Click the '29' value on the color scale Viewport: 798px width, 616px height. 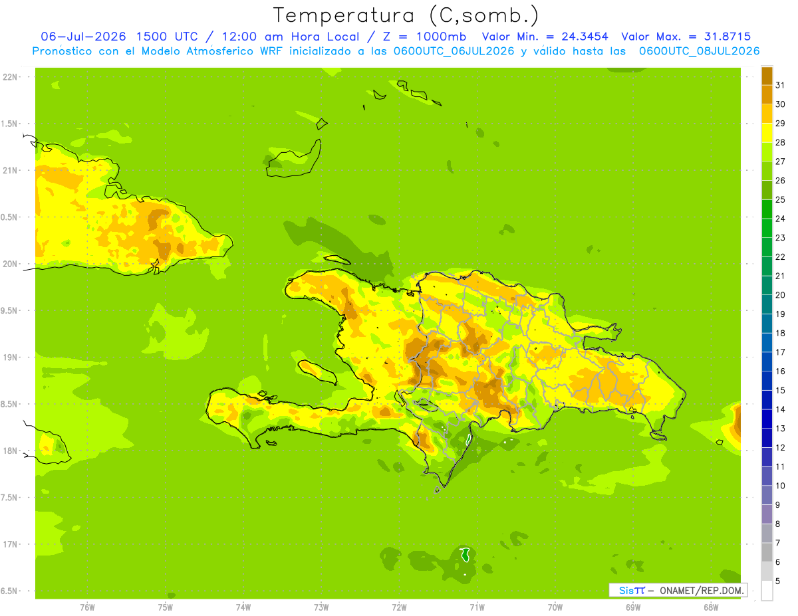tap(780, 123)
